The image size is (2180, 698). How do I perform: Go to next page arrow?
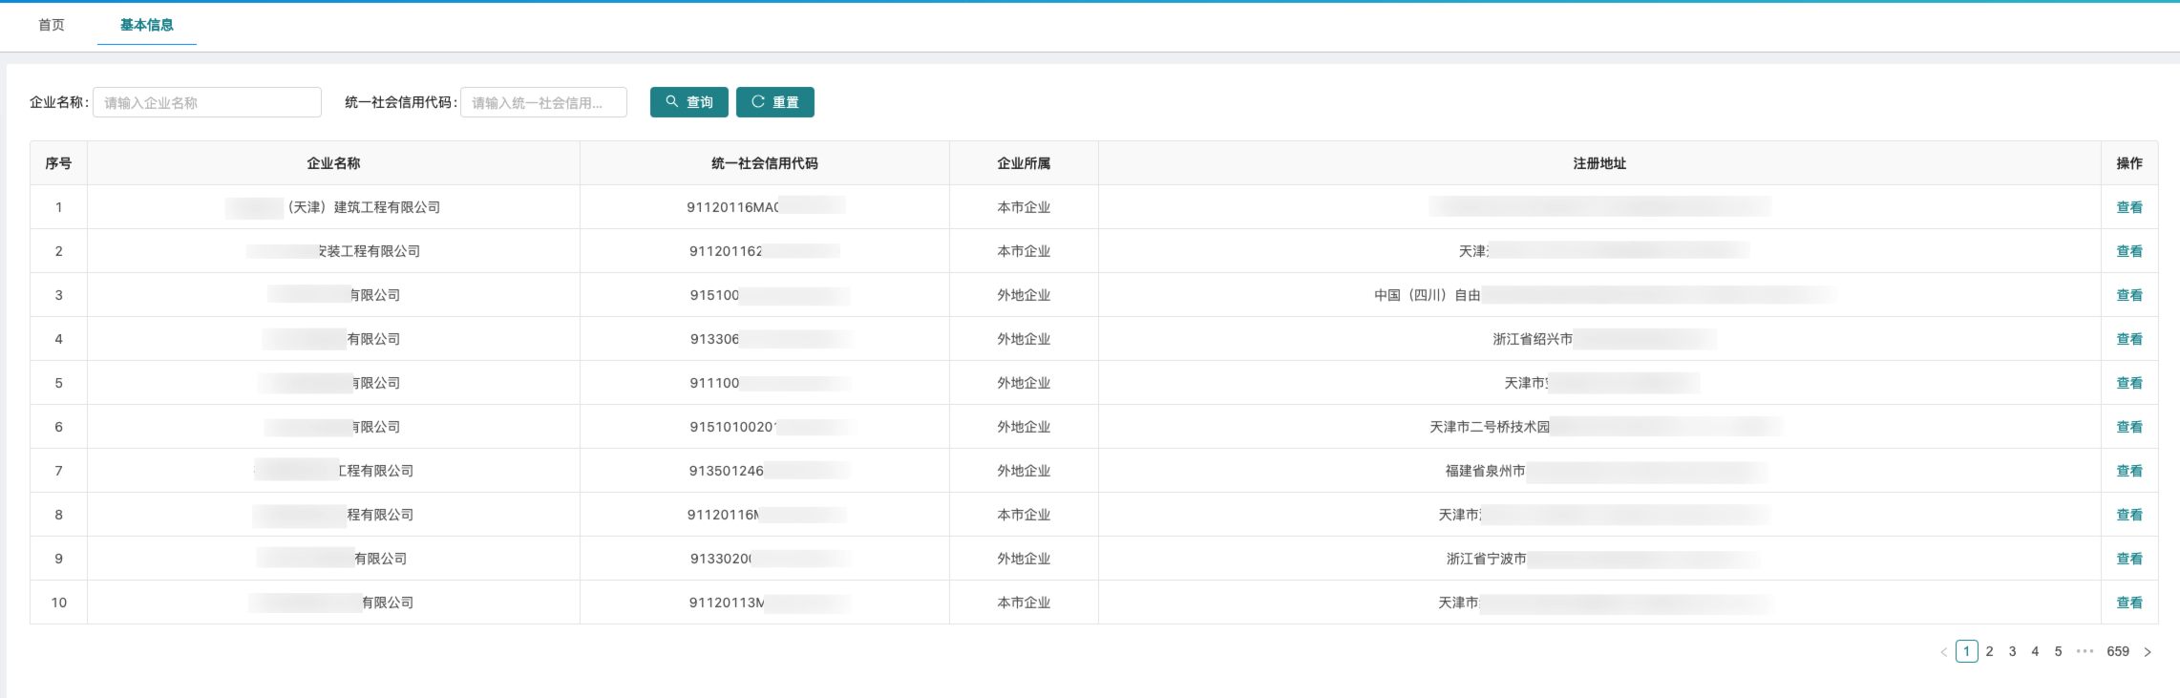(x=2148, y=651)
